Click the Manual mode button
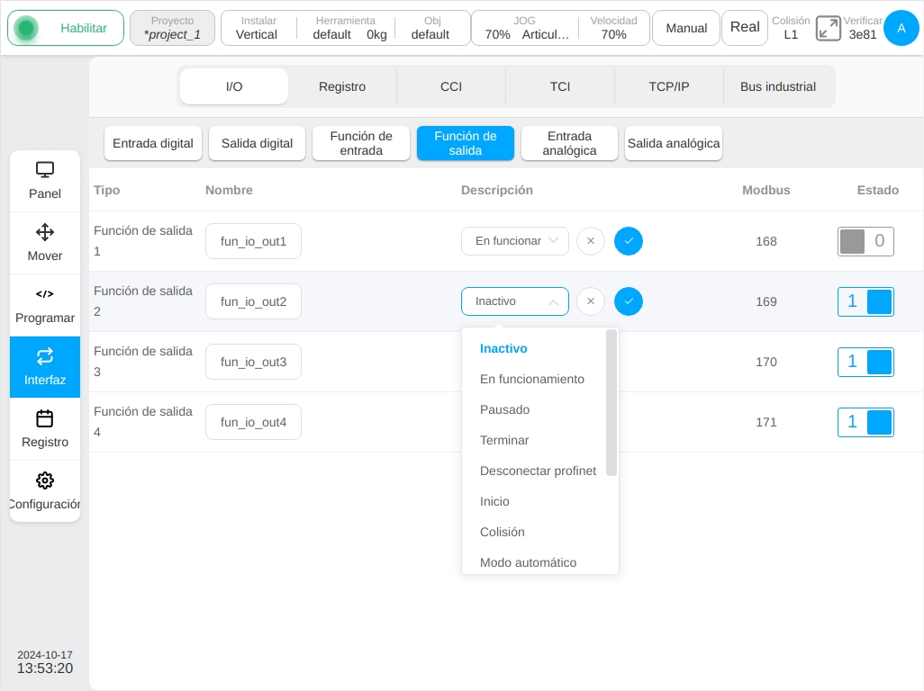Screen dimensions: 924x691 pyautogui.click(x=686, y=28)
